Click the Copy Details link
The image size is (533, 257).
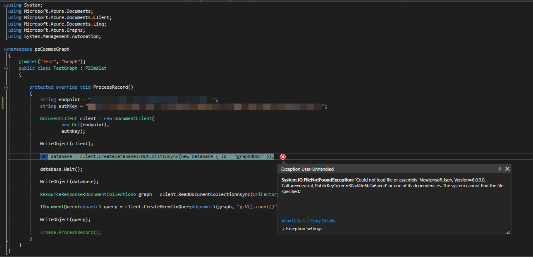coord(322,220)
